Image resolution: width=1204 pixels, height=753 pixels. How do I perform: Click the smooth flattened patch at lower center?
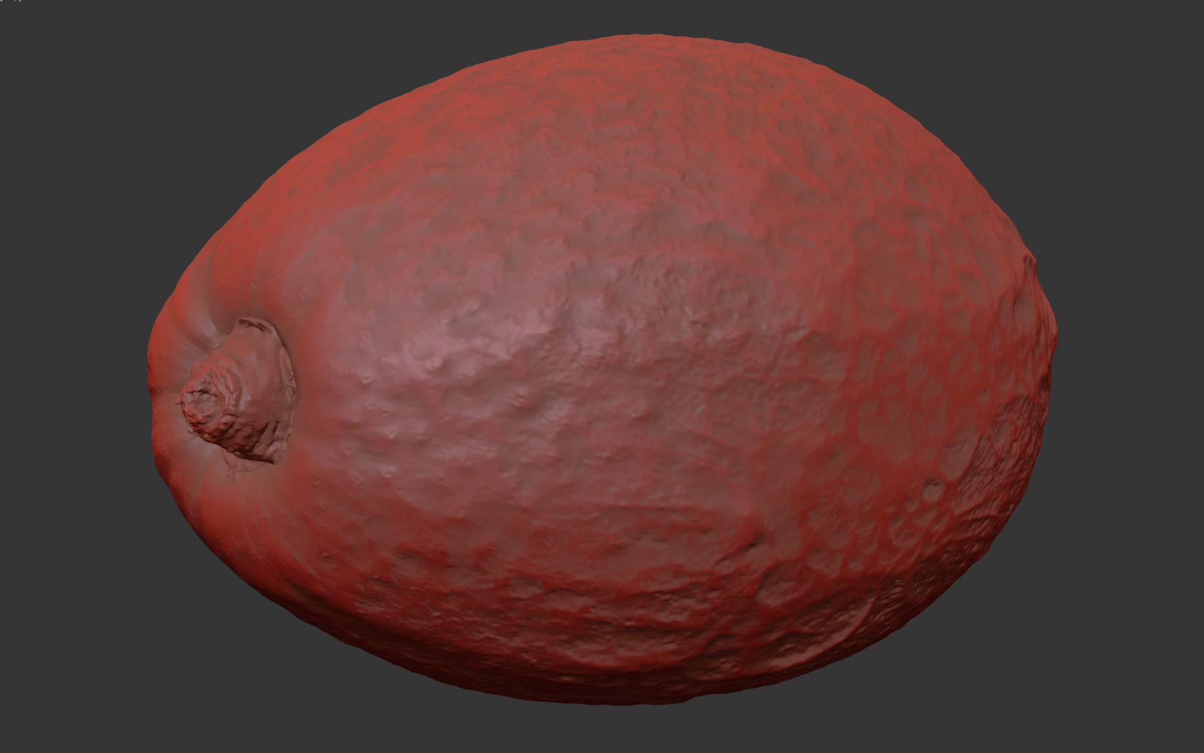[591, 525]
